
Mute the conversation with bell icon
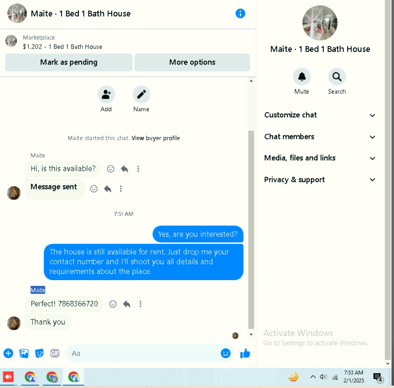(x=302, y=76)
